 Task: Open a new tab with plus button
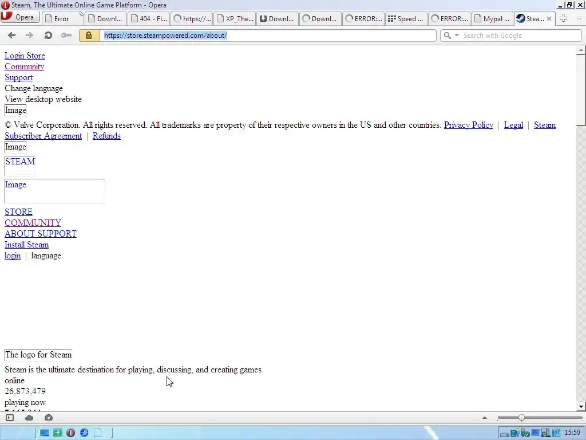click(564, 18)
